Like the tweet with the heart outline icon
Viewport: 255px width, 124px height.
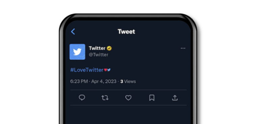tap(128, 98)
